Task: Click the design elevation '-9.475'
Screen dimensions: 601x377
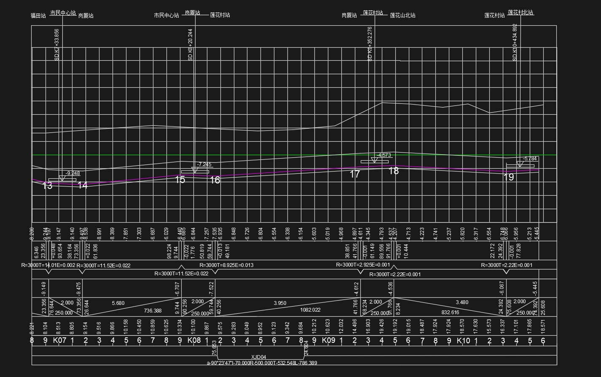Action: click(78, 289)
